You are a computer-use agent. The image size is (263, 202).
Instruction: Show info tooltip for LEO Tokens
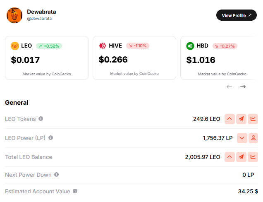41,119
